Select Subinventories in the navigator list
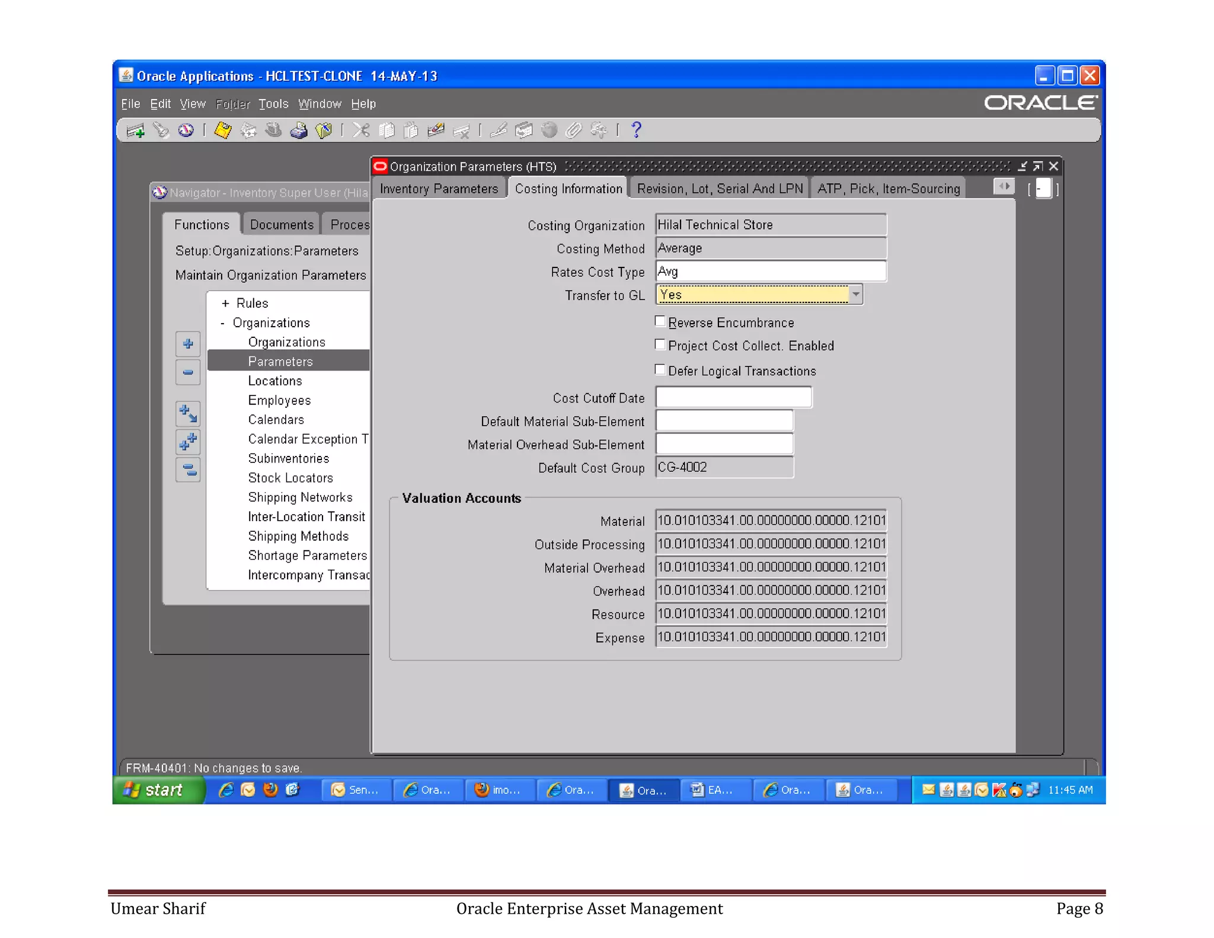 point(288,458)
